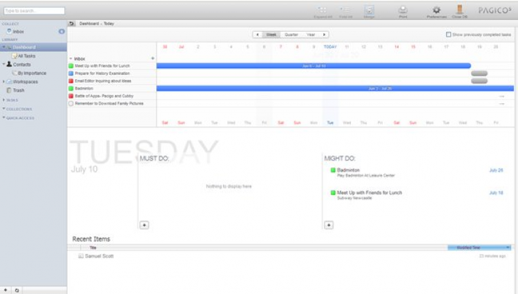Go back using the breadcrumb back arrow

tap(71, 23)
